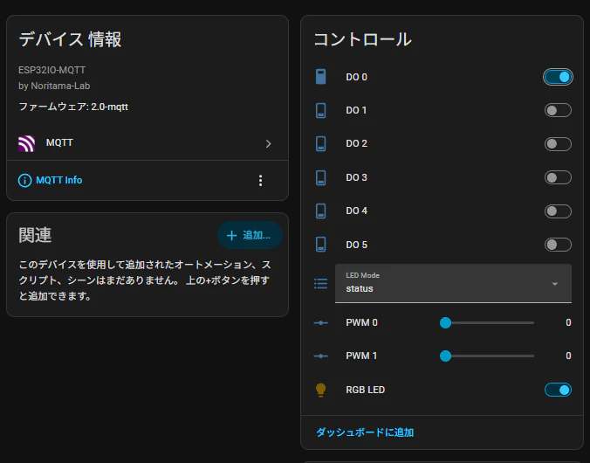Open the MQTT integration row
Image resolution: width=590 pixels, height=463 pixels.
(147, 143)
